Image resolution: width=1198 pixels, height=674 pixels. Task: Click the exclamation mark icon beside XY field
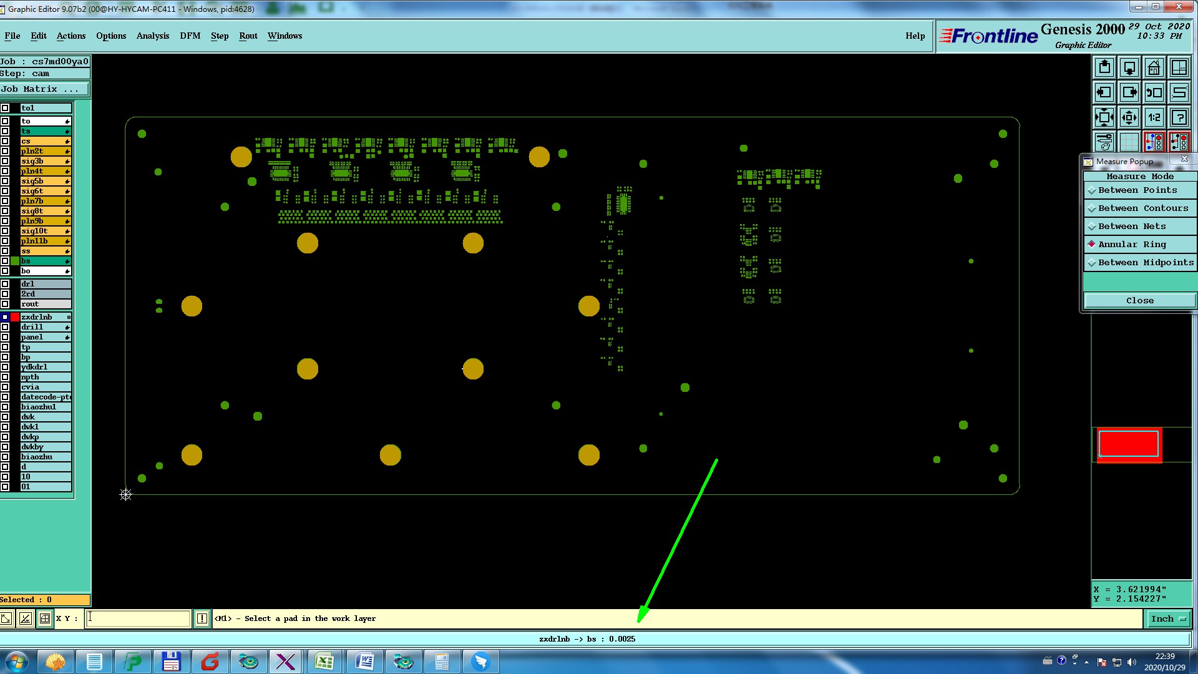click(202, 618)
